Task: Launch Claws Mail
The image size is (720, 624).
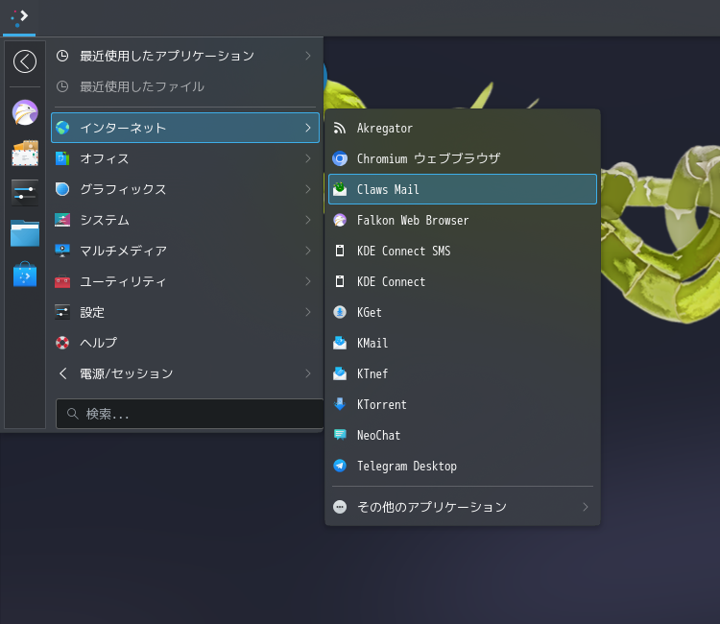Action: [x=463, y=189]
